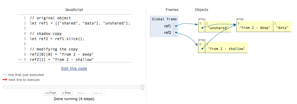Image resolution: width=297 pixels, height=104 pixels.
Task: Jump to end with Last >> button
Action: point(98,93)
